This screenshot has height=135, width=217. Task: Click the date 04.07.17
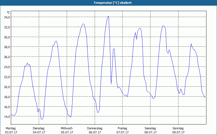39,132
